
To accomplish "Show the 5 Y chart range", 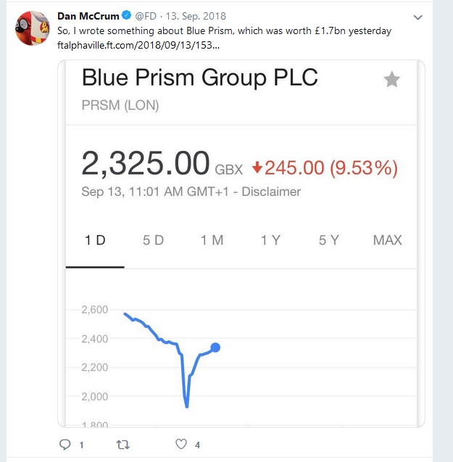I will [328, 240].
